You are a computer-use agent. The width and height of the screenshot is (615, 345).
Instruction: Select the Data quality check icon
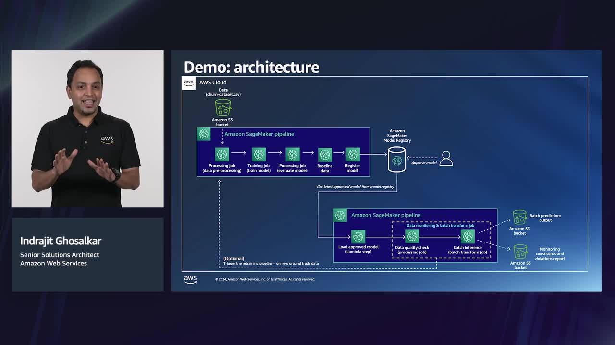[412, 237]
